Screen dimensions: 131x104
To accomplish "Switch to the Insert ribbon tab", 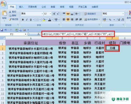I will coord(21,7).
